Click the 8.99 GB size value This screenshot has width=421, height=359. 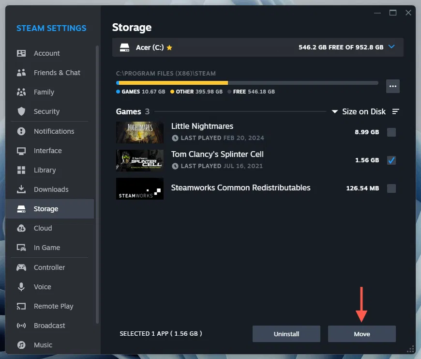pos(367,132)
